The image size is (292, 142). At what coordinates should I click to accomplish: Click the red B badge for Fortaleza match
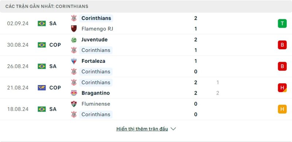point(282,66)
